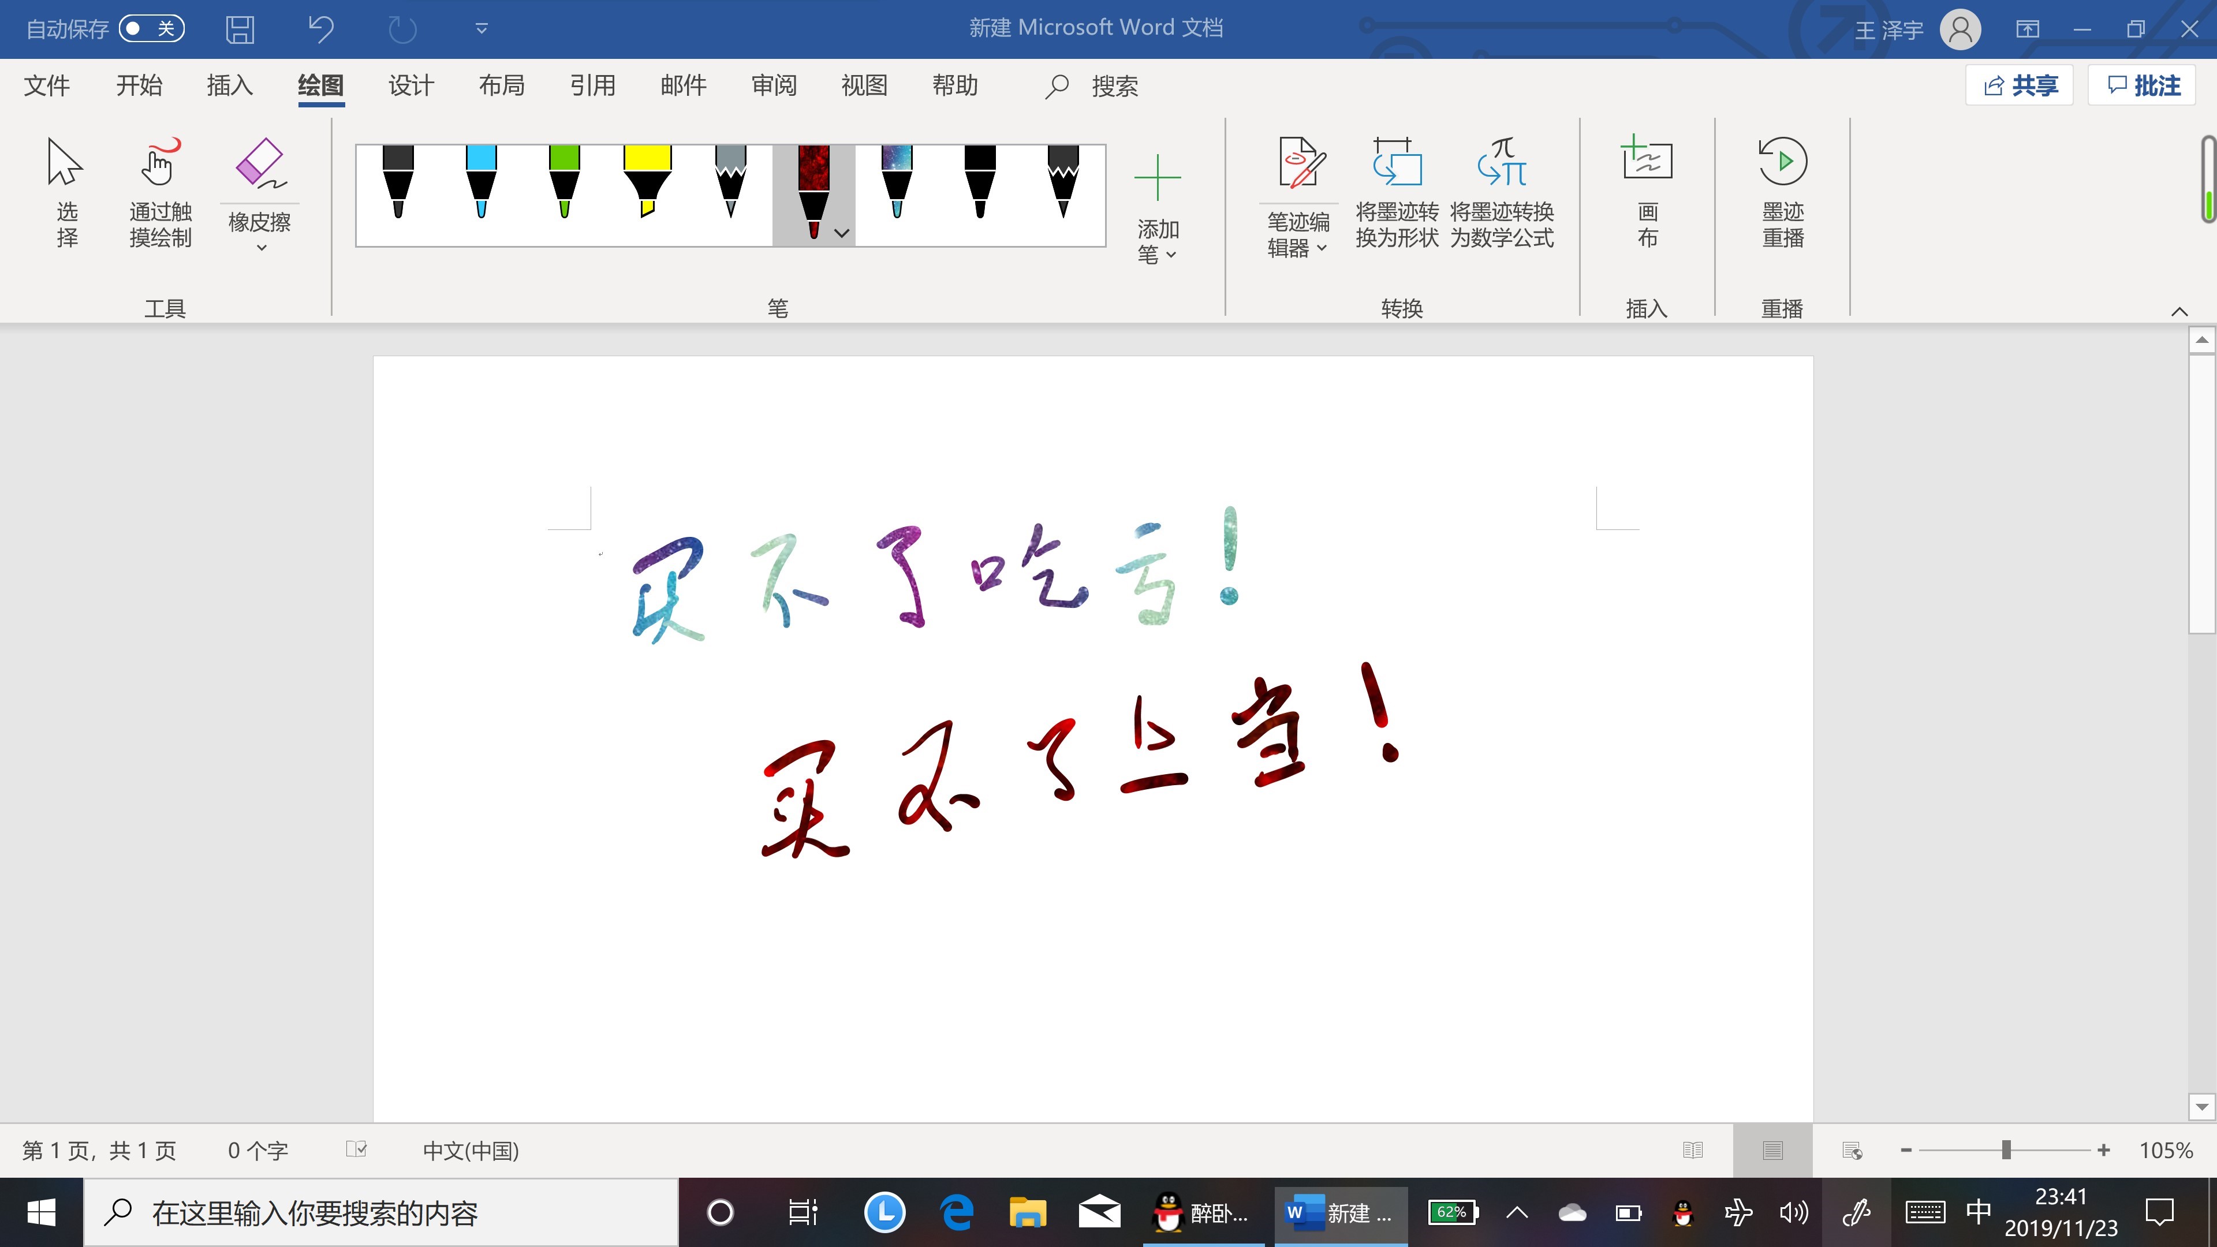Select the dark pencil at end
Screen dimensions: 2217x1247
tap(1063, 182)
